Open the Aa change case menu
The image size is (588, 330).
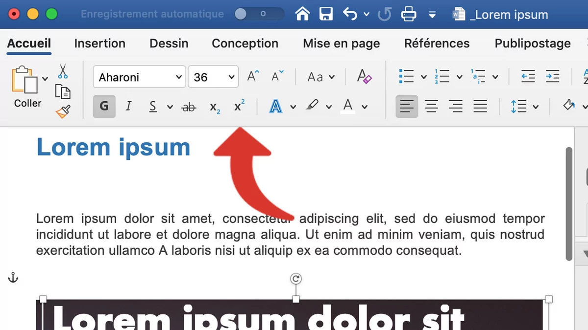point(320,77)
